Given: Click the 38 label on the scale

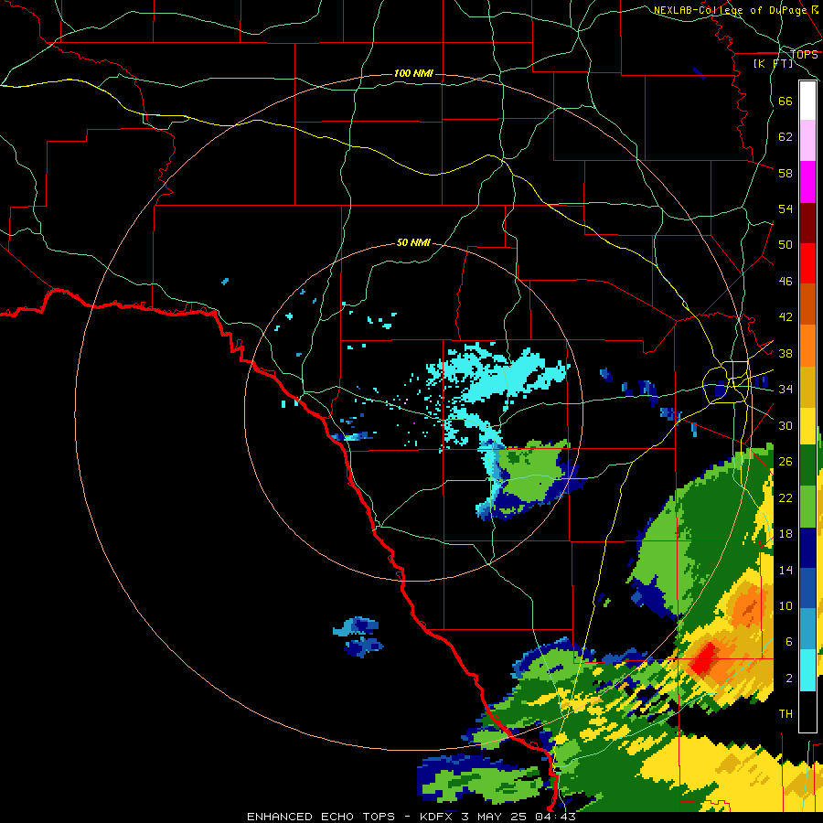Looking at the screenshot, I should pos(786,353).
